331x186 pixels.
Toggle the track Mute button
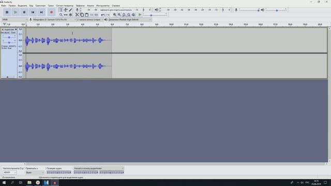click(5, 33)
